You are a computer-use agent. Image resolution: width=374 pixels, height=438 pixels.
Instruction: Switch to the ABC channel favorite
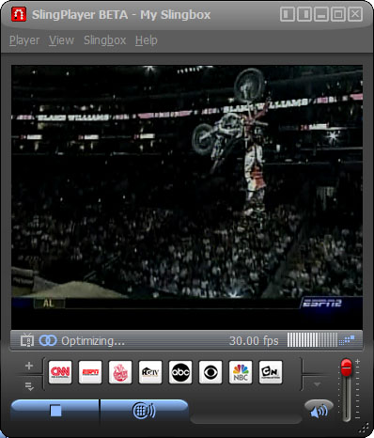click(x=180, y=372)
